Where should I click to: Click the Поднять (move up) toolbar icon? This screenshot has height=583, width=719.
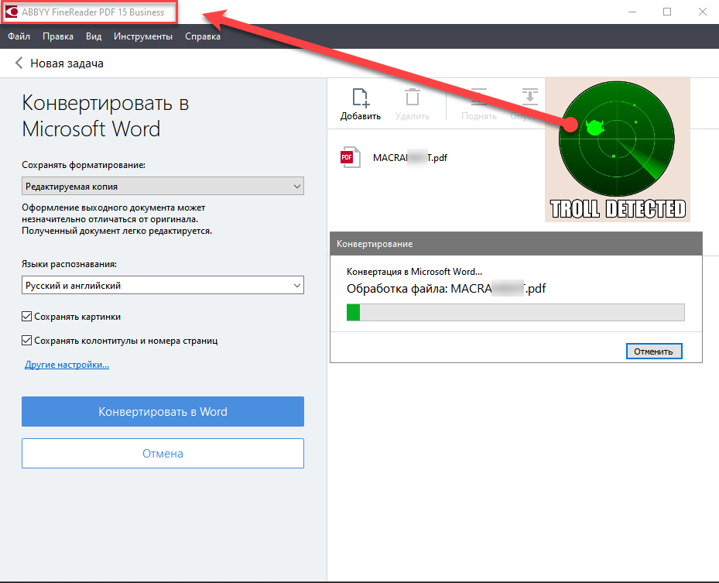tap(479, 97)
